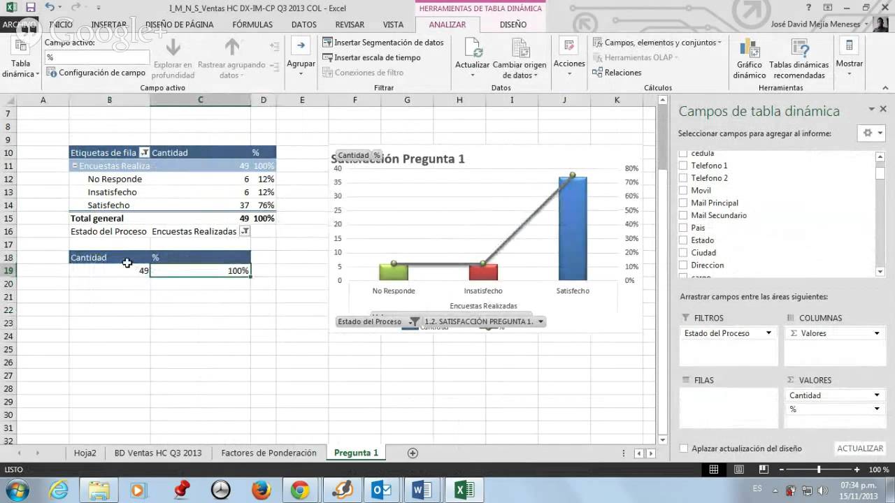Close the Campos de tabla dinámica pane

[883, 109]
